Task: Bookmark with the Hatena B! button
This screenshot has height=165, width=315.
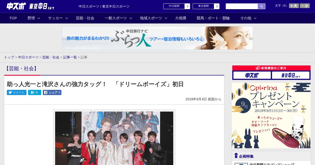Action: coord(35,92)
